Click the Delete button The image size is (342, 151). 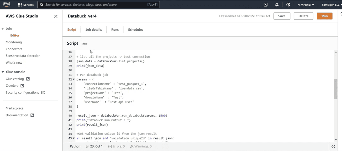point(303,16)
